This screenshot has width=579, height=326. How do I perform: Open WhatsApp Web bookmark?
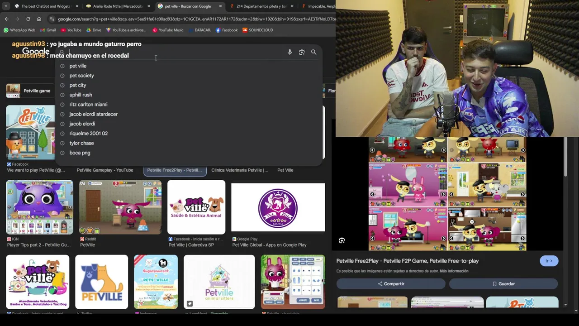[19, 30]
